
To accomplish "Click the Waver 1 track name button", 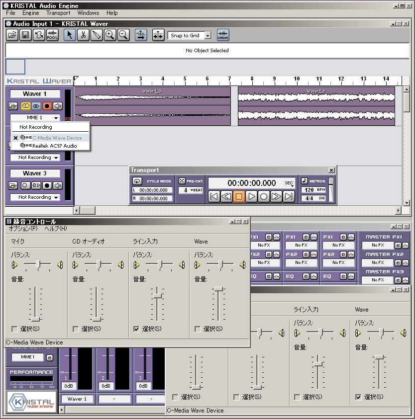I will click(35, 94).
